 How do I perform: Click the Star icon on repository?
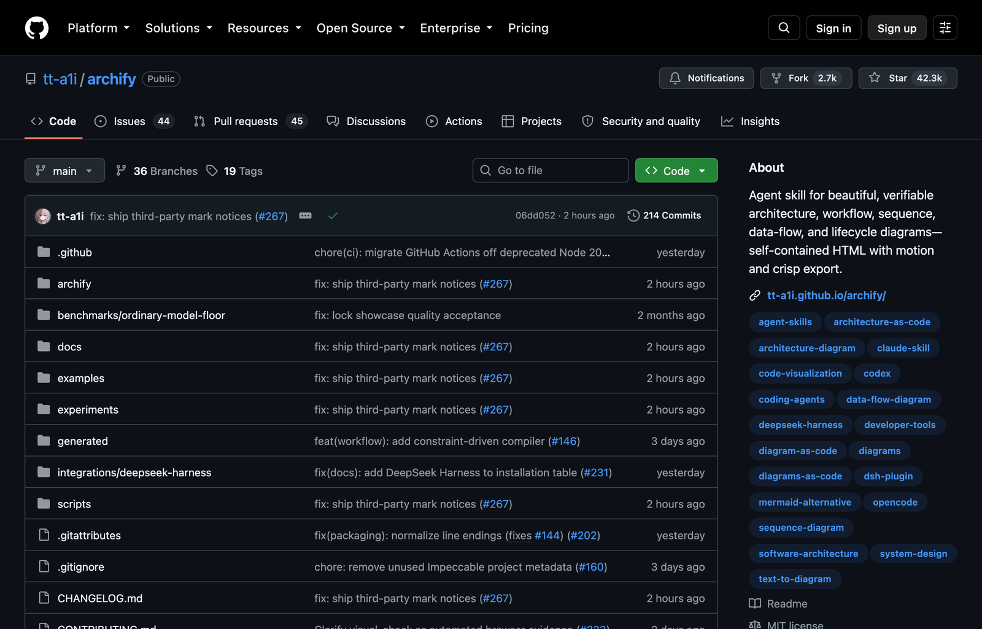click(x=875, y=78)
